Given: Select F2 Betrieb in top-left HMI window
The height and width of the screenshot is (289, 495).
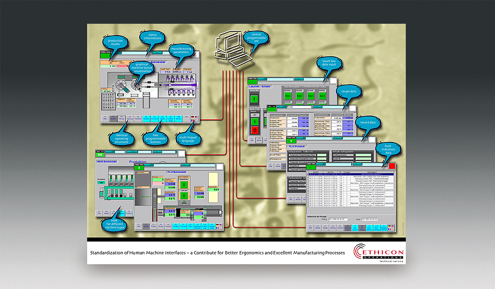Looking at the screenshot, I should tap(113, 118).
